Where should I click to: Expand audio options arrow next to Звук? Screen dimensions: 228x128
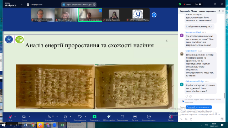(15, 117)
